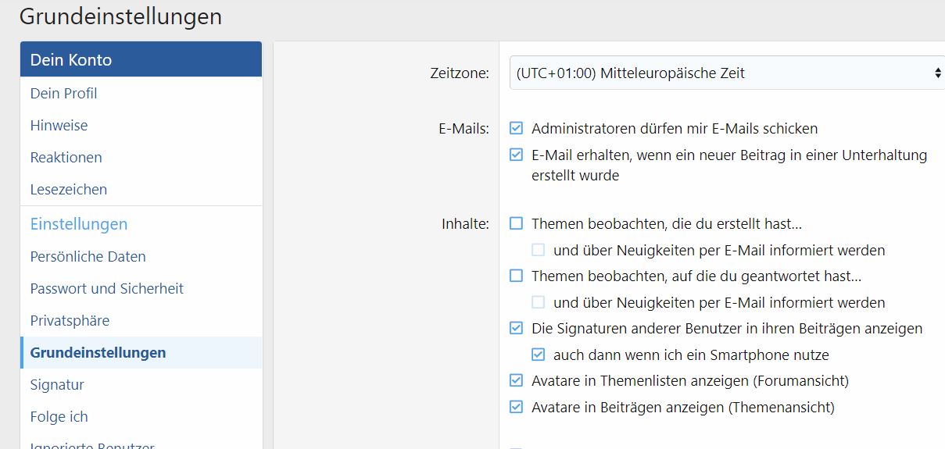945x449 pixels.
Task: Uncheck 'Administratoren dürfen mir E-Mails schicken'
Action: (x=516, y=128)
